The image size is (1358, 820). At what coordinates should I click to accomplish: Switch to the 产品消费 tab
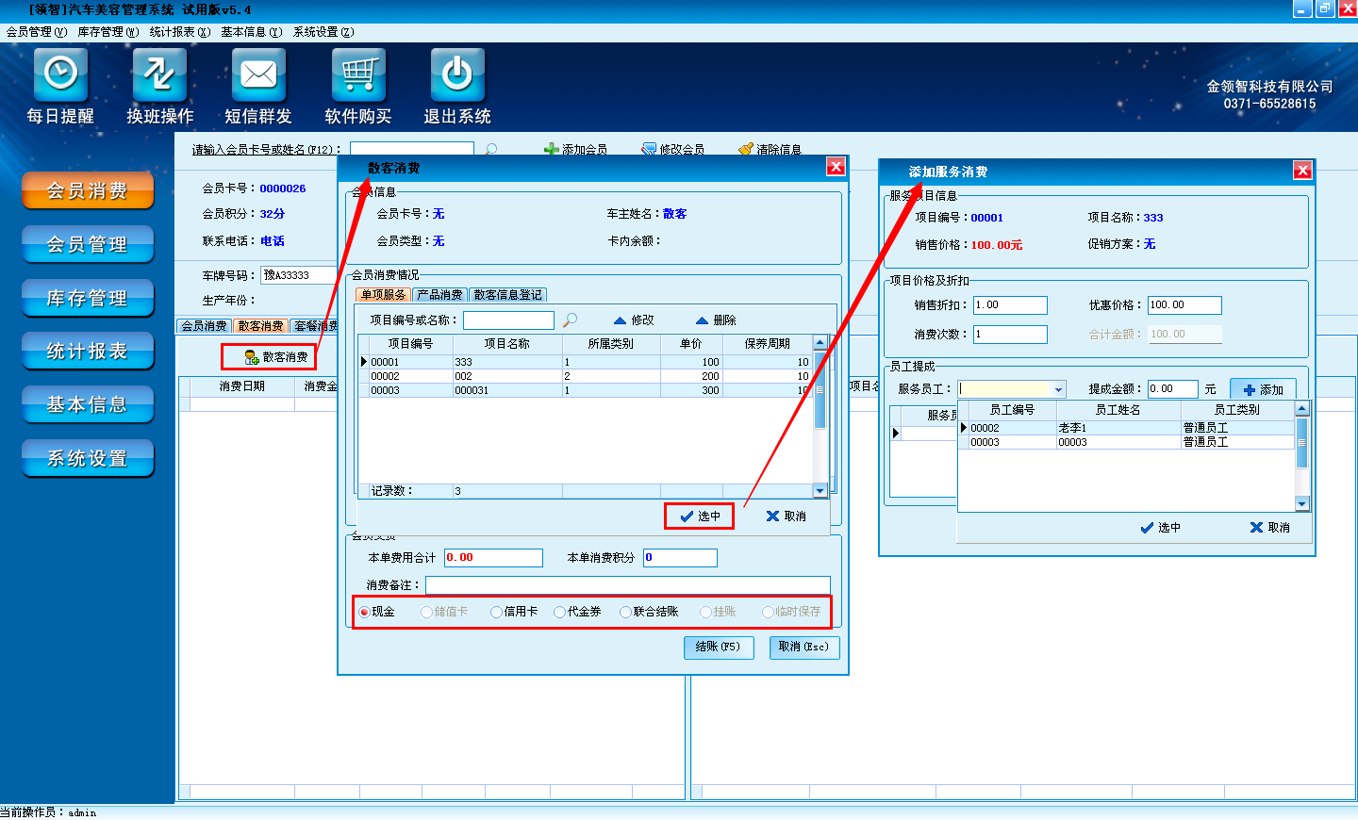439,295
